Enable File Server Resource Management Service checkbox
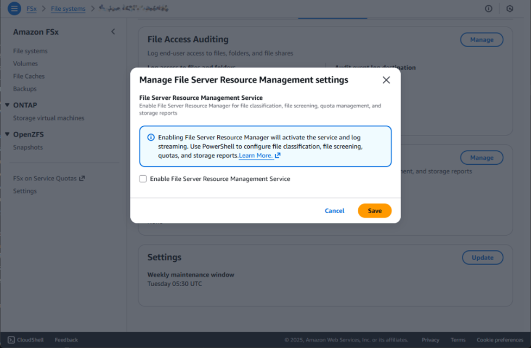 (143, 178)
